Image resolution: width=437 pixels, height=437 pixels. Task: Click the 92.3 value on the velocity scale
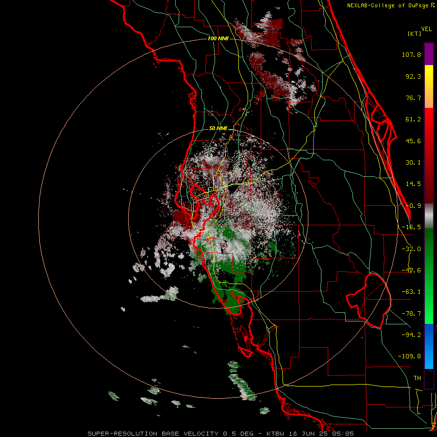tap(413, 76)
